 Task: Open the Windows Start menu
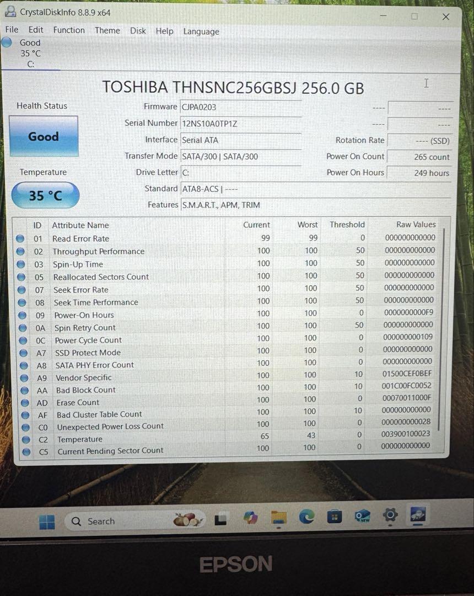pyautogui.click(x=47, y=522)
